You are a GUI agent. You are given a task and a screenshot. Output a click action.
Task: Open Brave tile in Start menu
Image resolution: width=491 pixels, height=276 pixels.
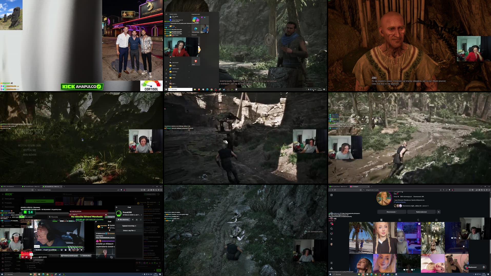point(196,61)
